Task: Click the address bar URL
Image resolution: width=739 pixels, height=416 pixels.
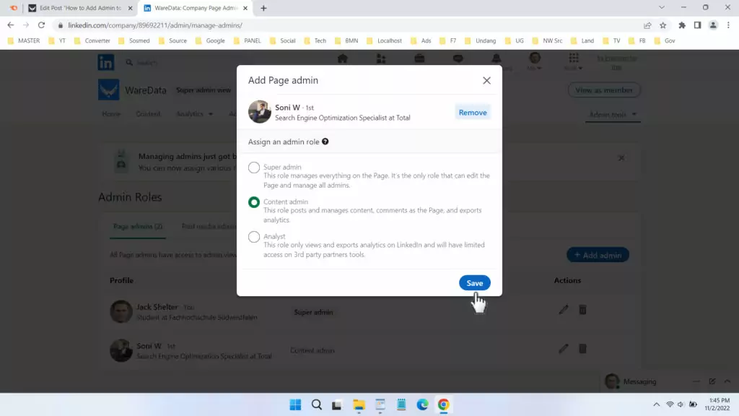Action: point(155,25)
